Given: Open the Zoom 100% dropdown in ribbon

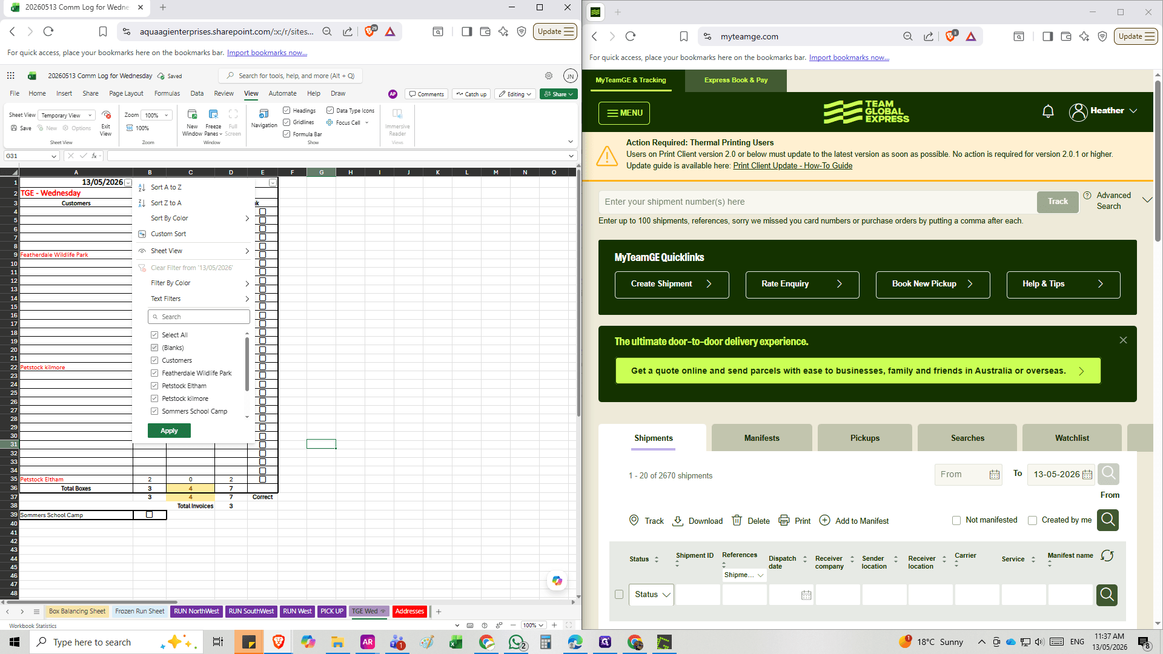Looking at the screenshot, I should coord(156,115).
